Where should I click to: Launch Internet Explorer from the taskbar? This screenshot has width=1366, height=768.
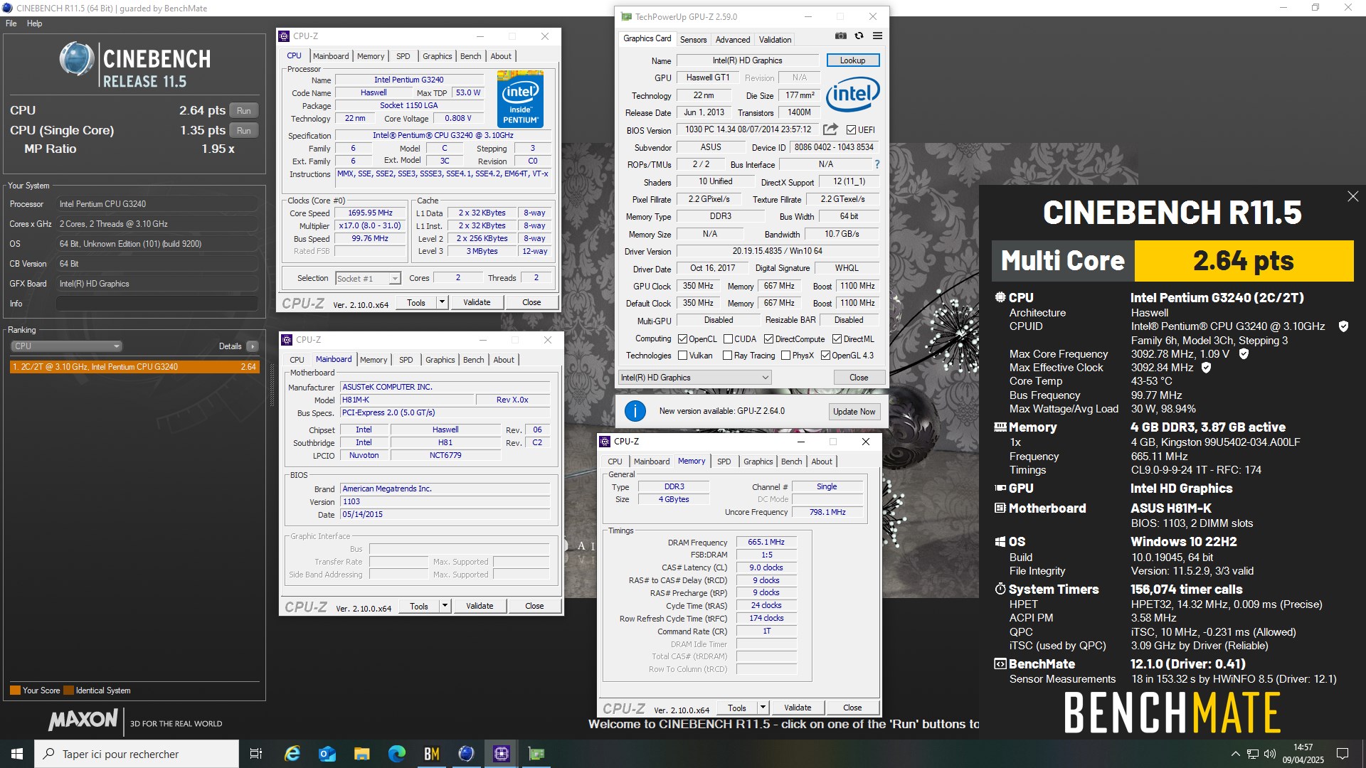click(x=292, y=754)
